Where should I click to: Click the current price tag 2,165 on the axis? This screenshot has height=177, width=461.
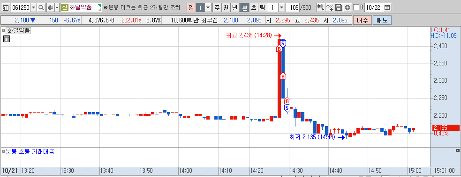[446, 127]
